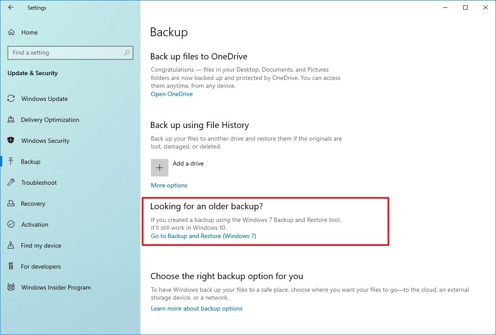The width and height of the screenshot is (496, 335).
Task: Open the Windows Security shield icon
Action: (x=11, y=141)
